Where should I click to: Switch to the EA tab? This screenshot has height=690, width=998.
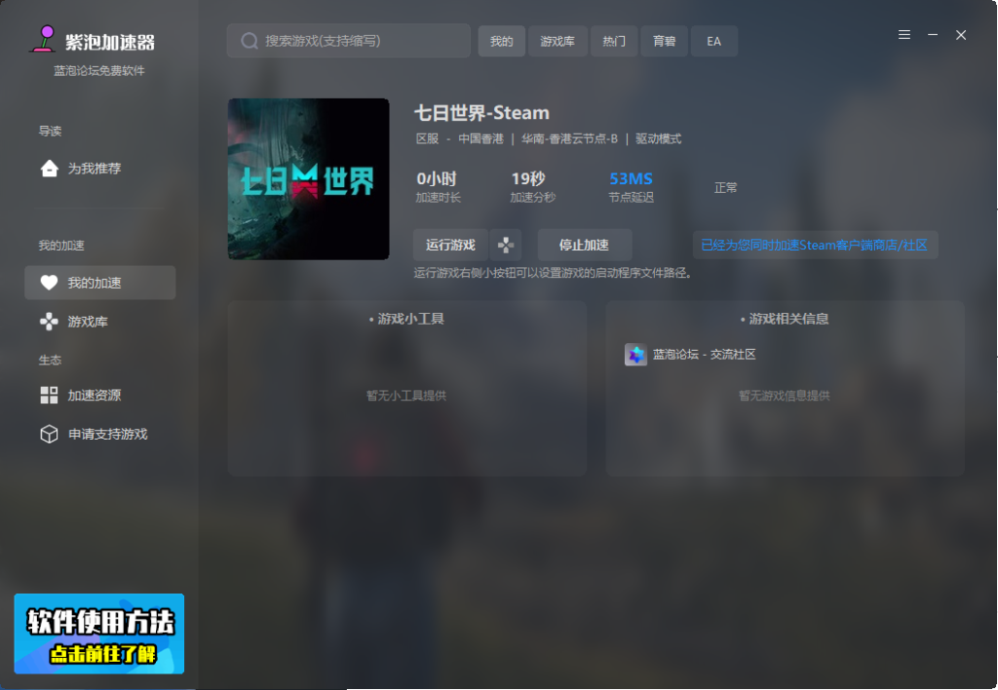coord(714,41)
